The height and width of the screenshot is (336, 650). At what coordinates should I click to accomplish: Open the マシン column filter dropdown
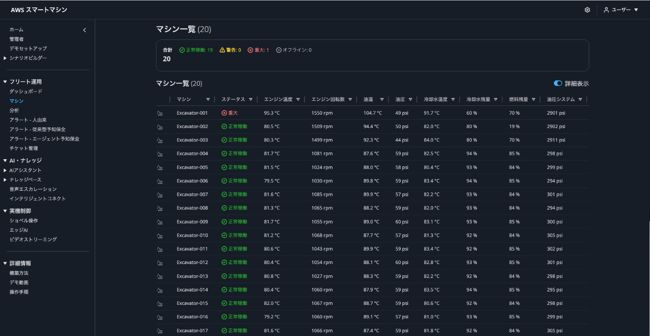208,99
